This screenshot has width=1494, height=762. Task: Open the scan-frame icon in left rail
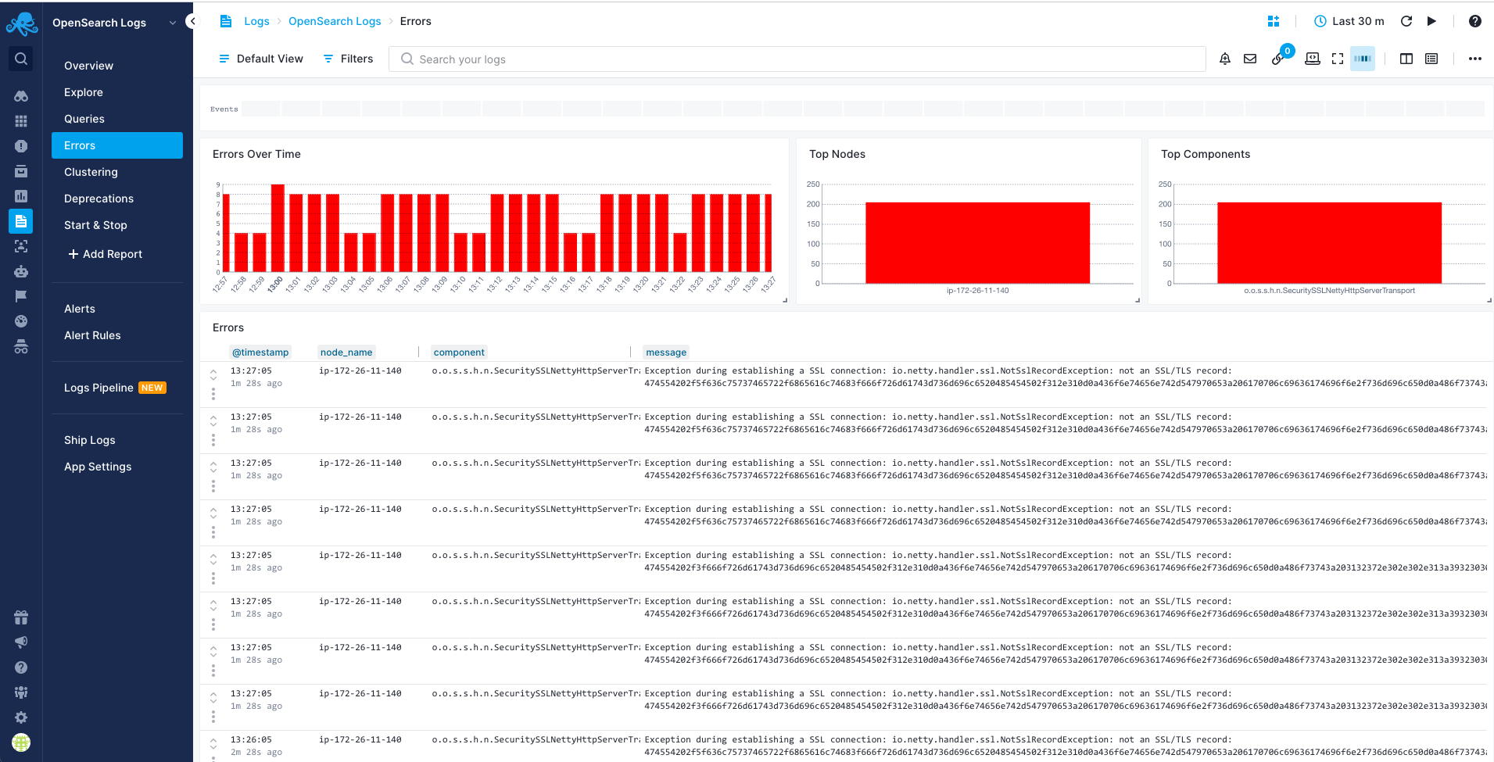[x=21, y=246]
